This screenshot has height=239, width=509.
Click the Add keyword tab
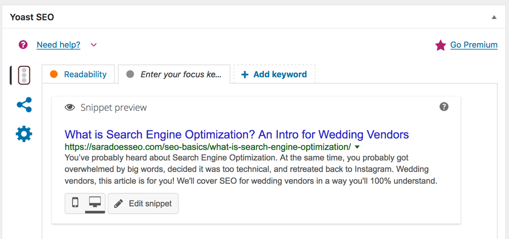tap(274, 74)
